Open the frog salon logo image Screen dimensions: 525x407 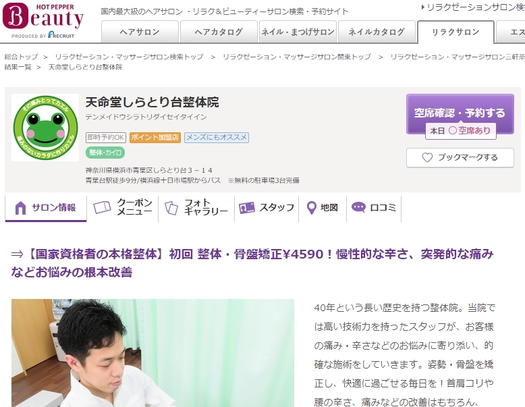[x=45, y=128]
